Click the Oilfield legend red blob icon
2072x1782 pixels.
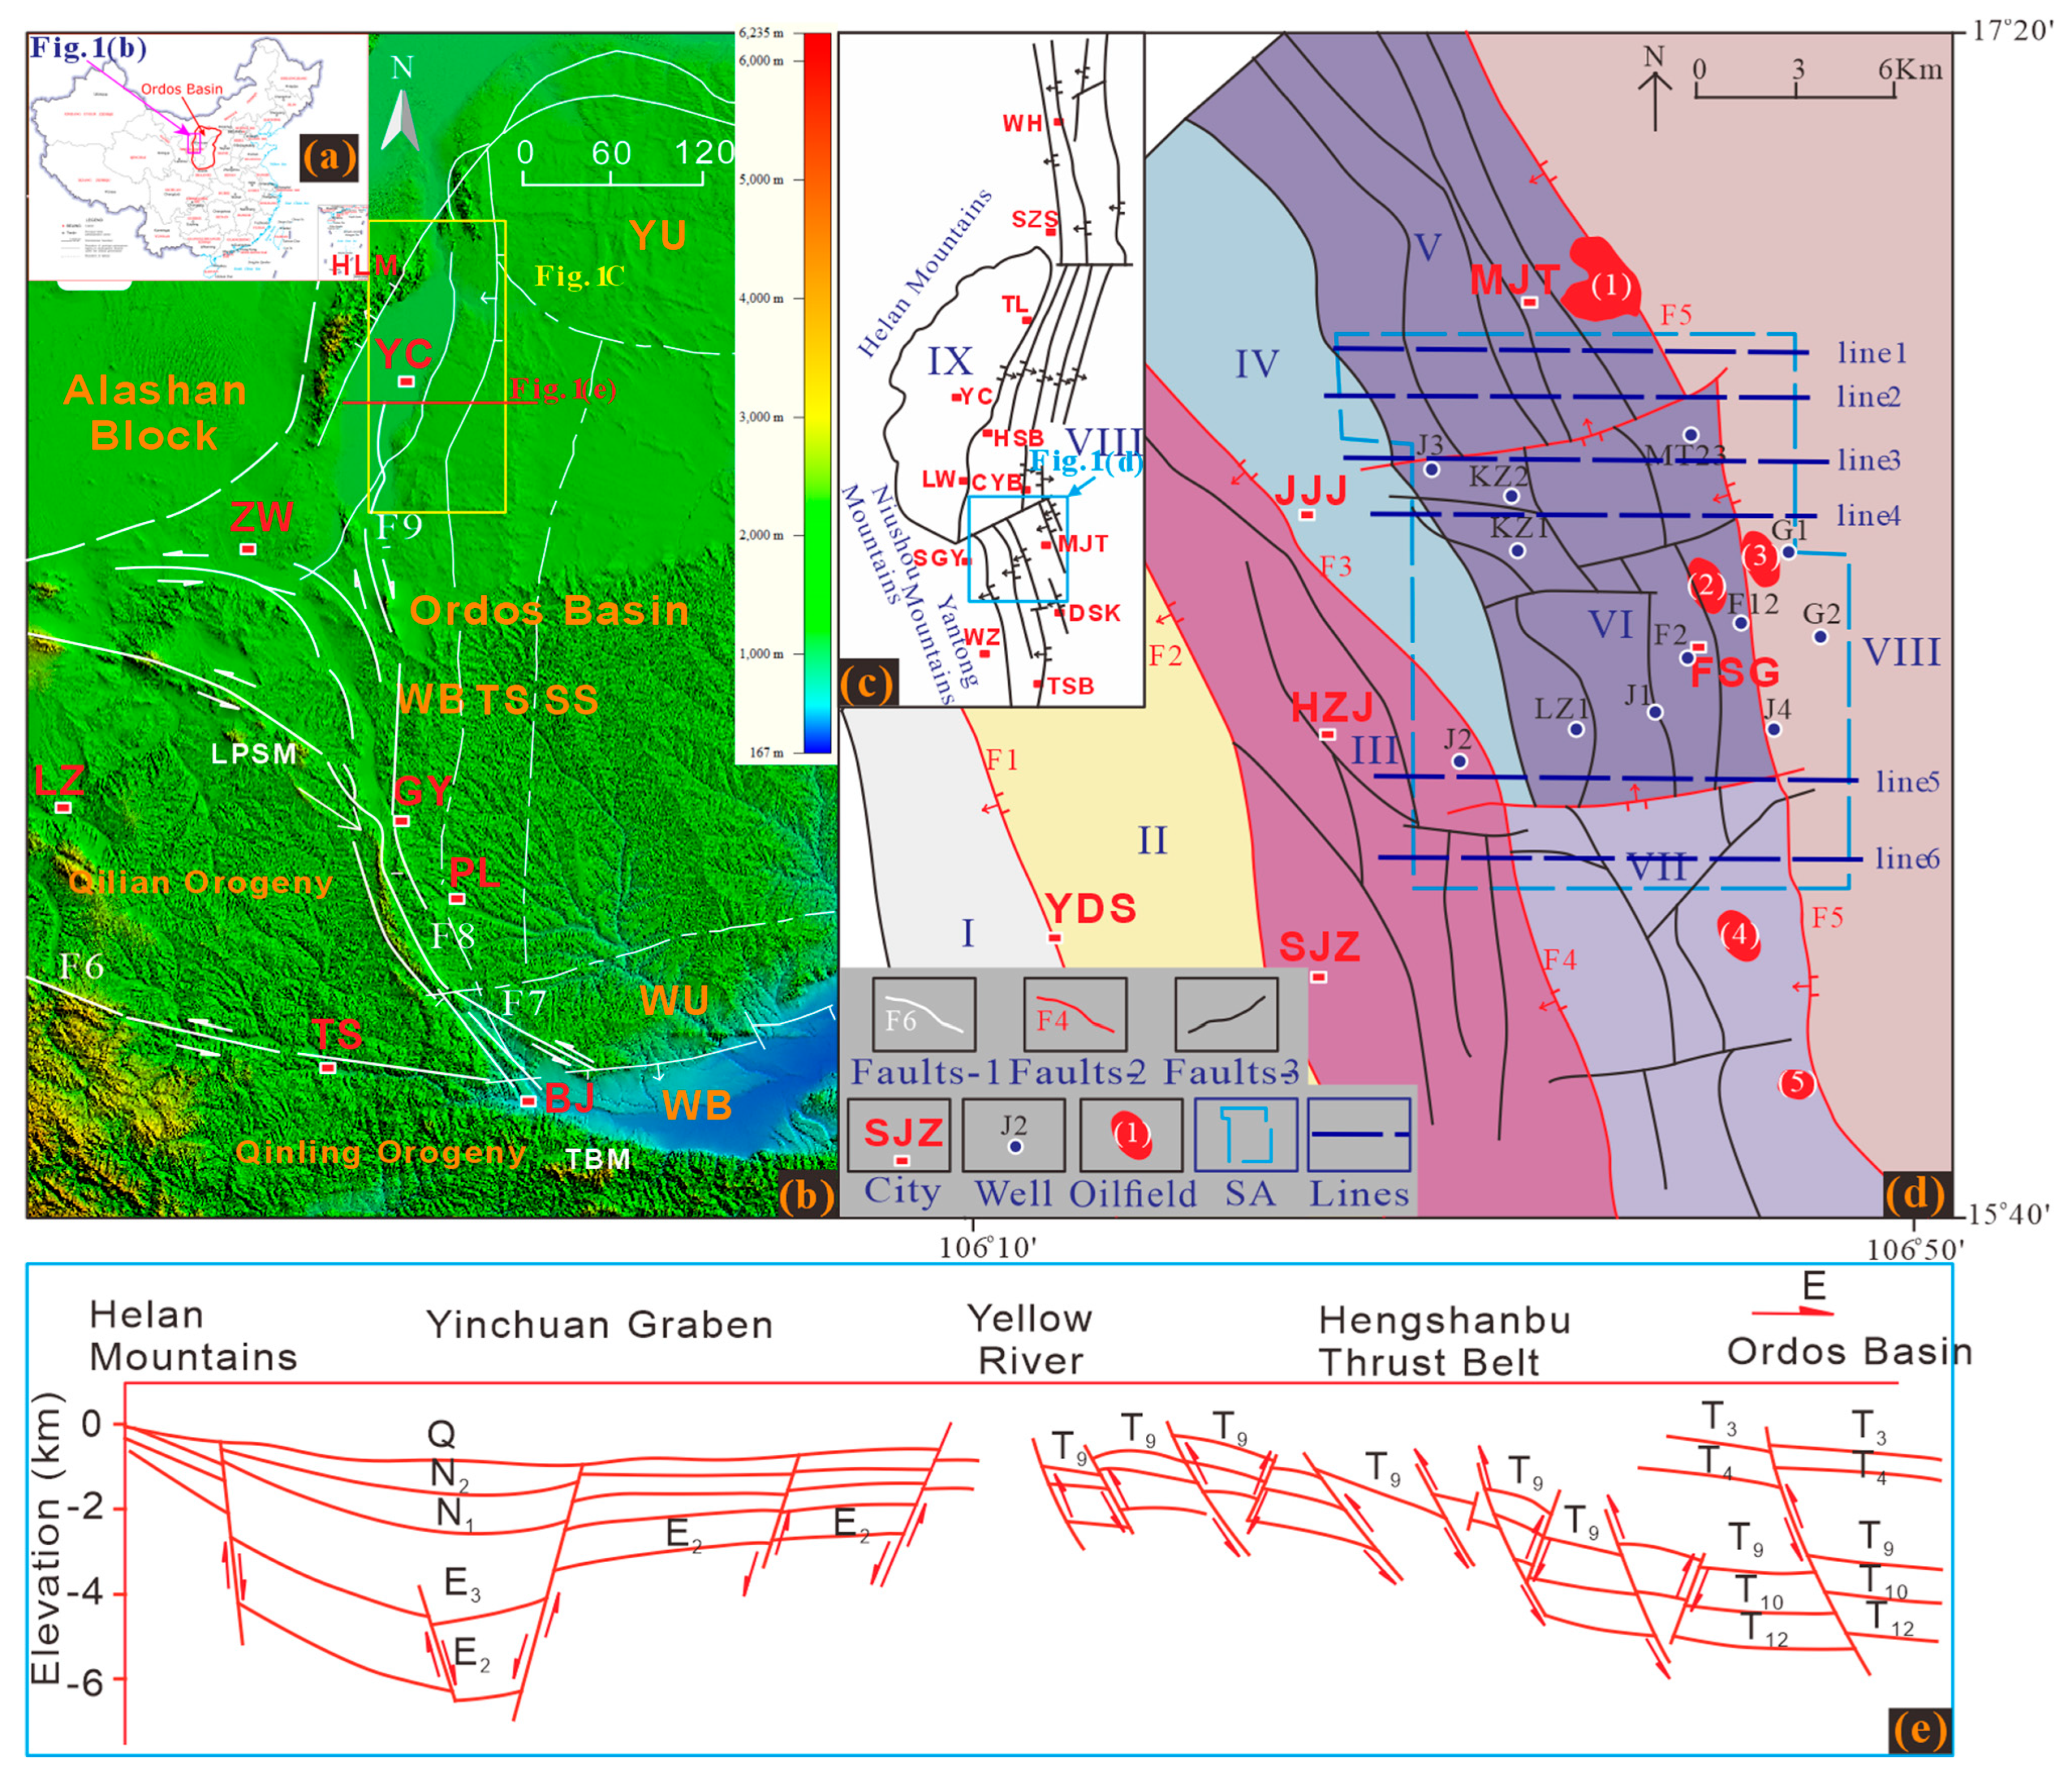1131,1135
